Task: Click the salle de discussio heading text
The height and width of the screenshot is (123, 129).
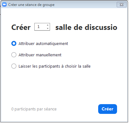Action: point(86,27)
